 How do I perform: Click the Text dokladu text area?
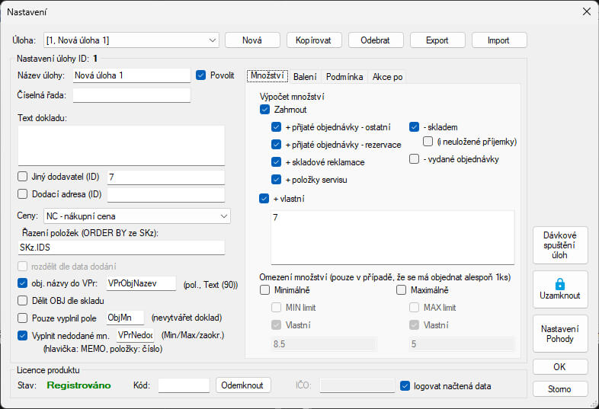pos(120,145)
